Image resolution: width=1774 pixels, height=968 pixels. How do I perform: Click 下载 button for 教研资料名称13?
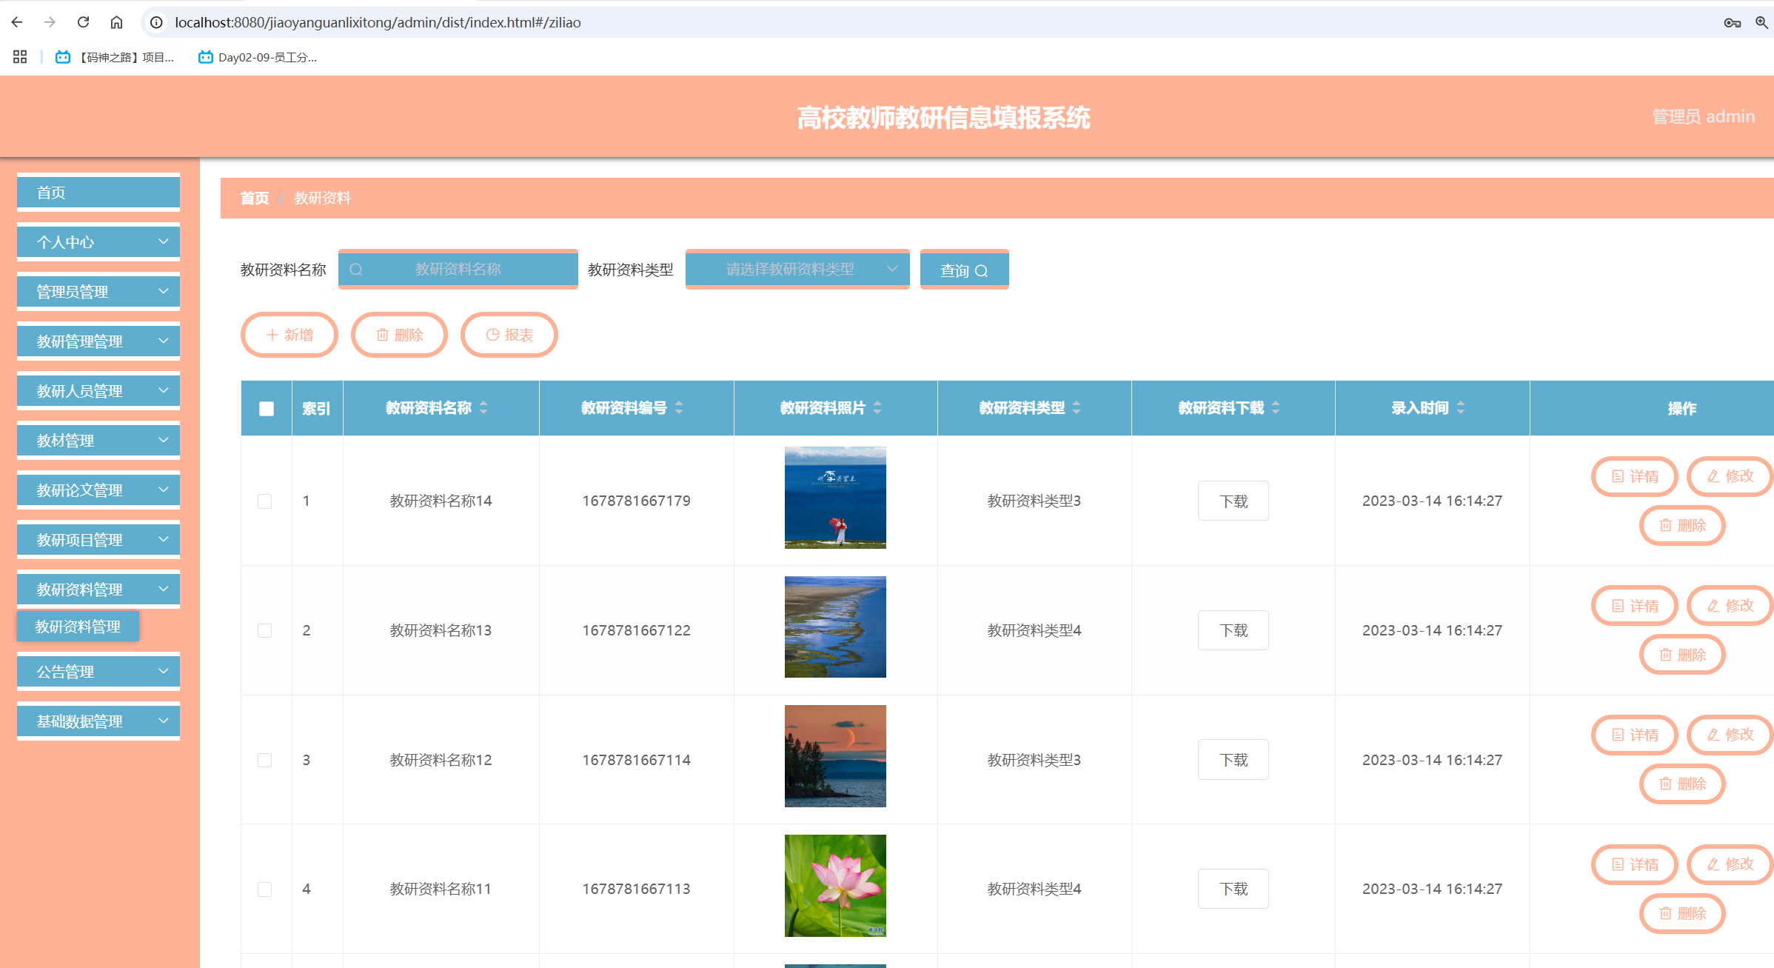point(1233,630)
